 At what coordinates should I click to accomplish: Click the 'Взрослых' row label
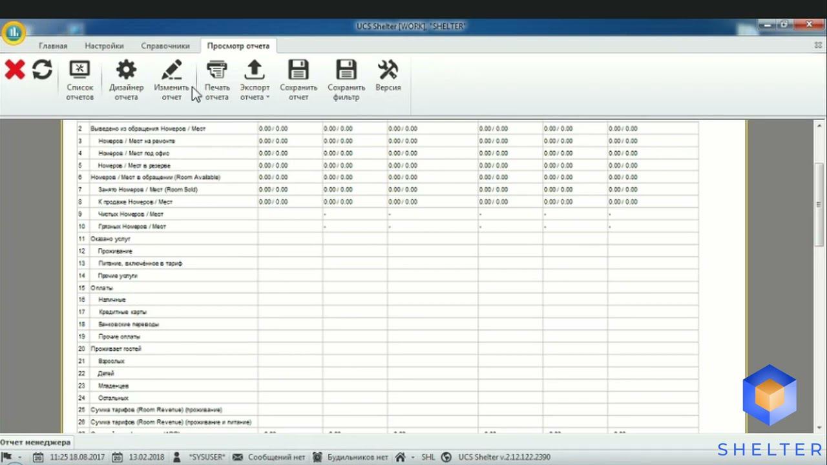[x=111, y=362]
